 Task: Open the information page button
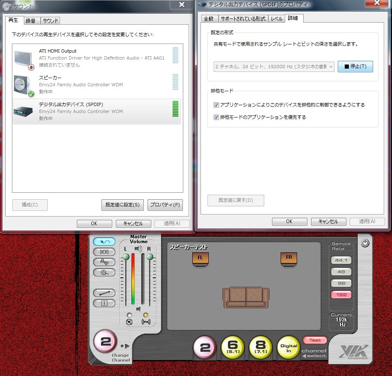tap(104, 303)
